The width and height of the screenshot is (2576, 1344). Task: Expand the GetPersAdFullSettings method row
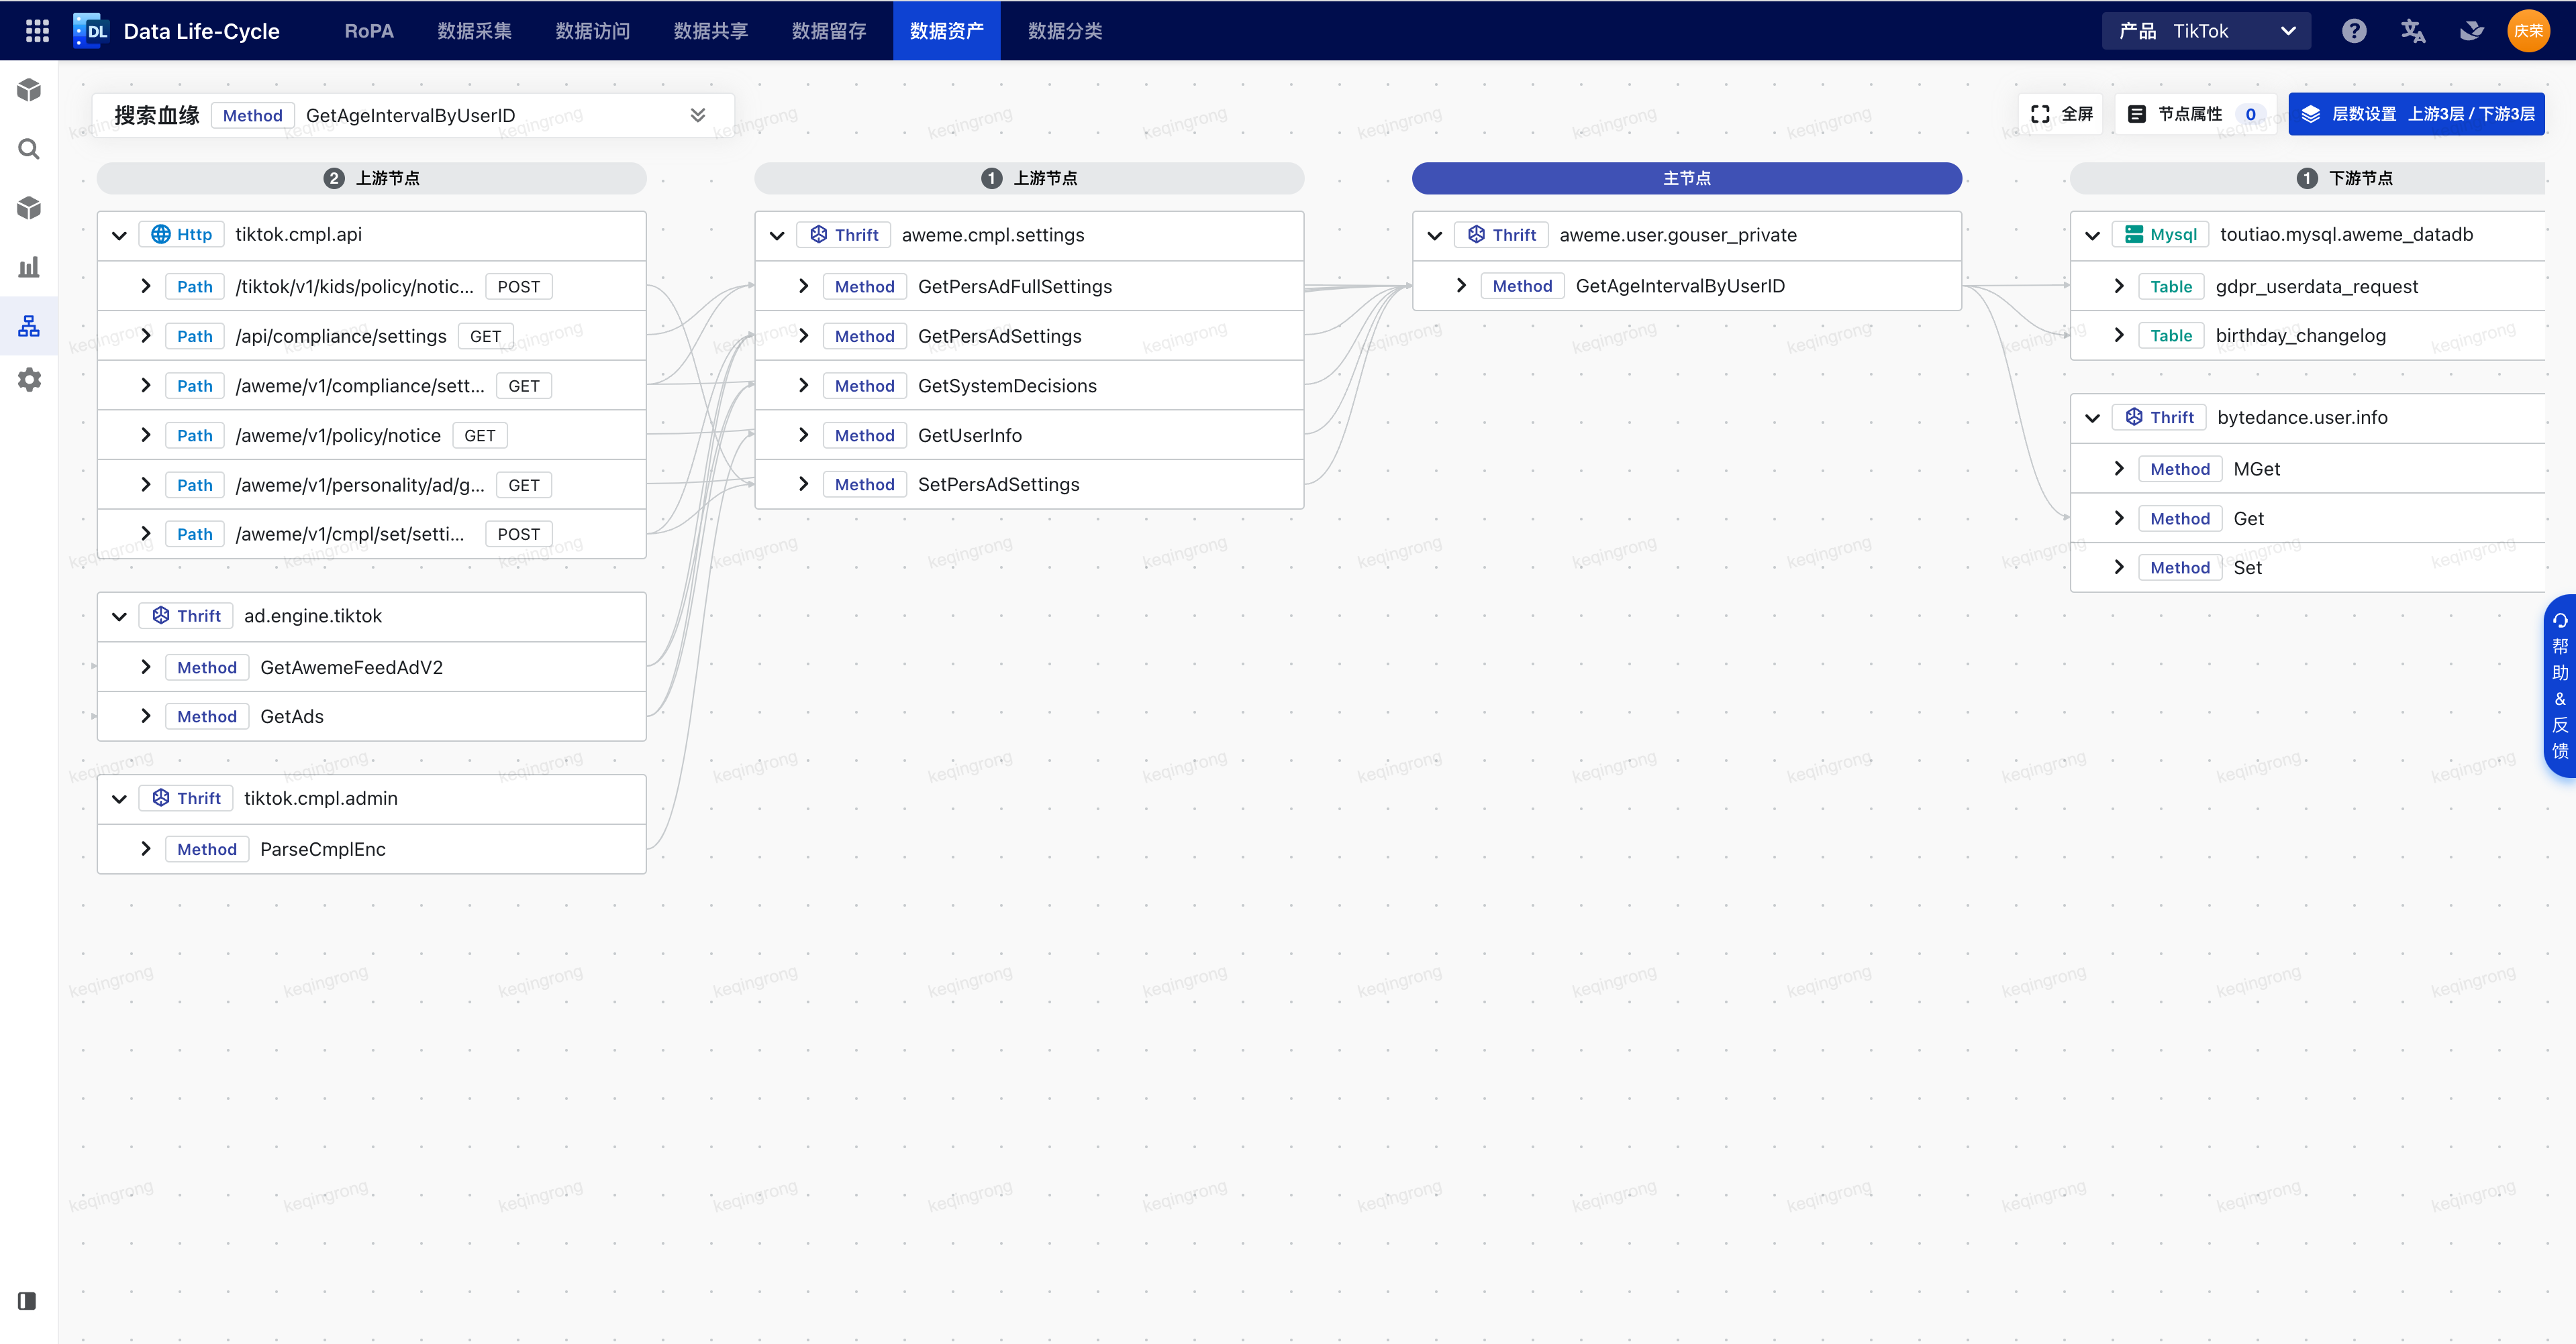(x=803, y=287)
